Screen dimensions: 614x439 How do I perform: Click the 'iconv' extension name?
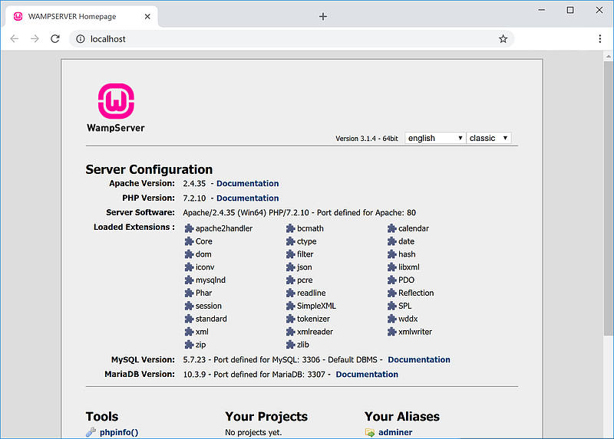pyautogui.click(x=205, y=267)
